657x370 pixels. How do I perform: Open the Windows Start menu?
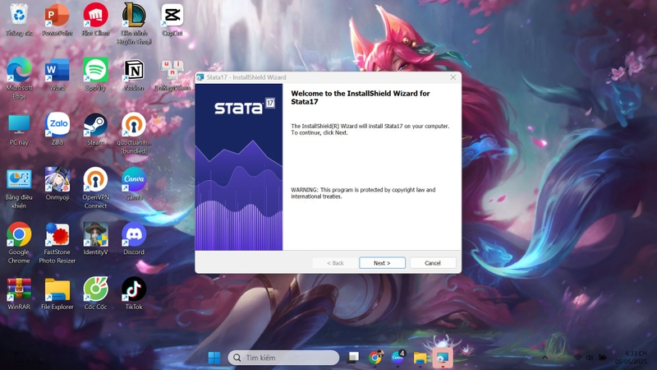pyautogui.click(x=214, y=358)
